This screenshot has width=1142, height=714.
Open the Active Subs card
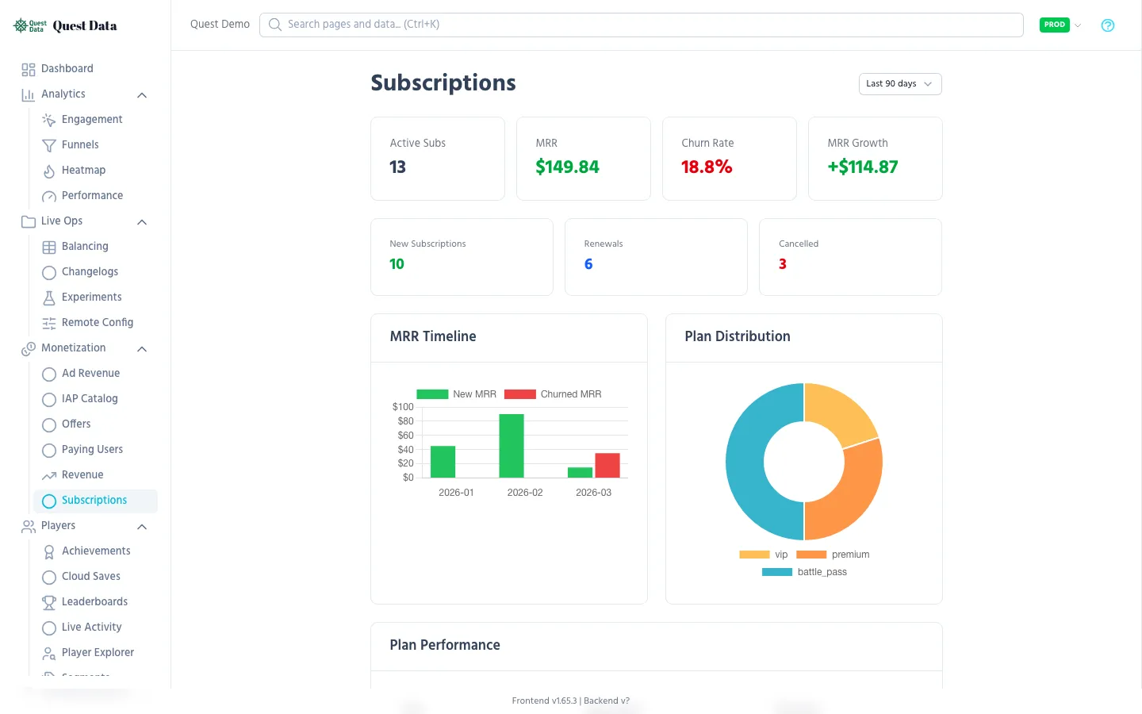coord(438,159)
